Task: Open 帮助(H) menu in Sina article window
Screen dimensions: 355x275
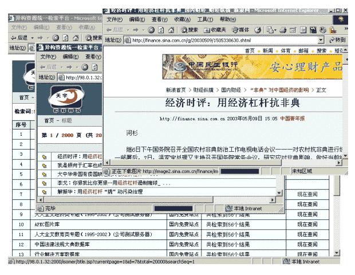Action: tap(228, 19)
